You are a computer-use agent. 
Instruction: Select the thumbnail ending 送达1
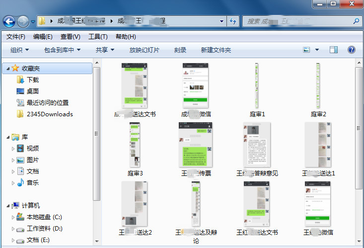[318, 145]
